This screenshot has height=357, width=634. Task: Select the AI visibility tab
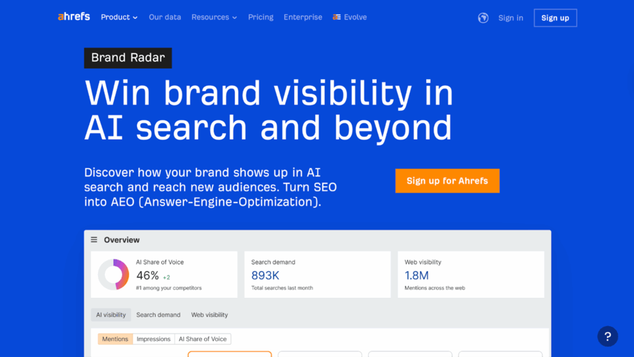[111, 315]
